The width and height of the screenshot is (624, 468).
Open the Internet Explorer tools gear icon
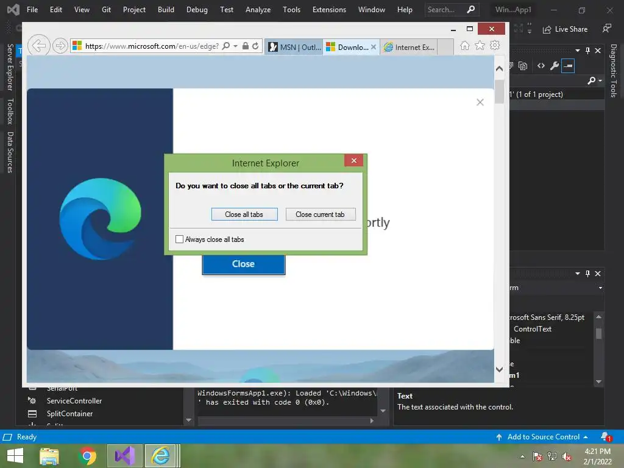point(495,45)
